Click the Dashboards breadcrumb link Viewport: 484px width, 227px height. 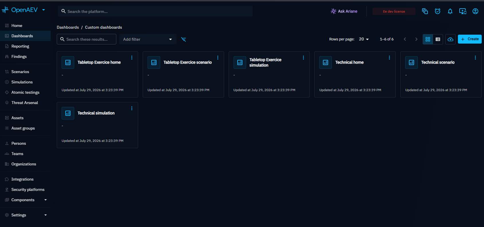[68, 27]
